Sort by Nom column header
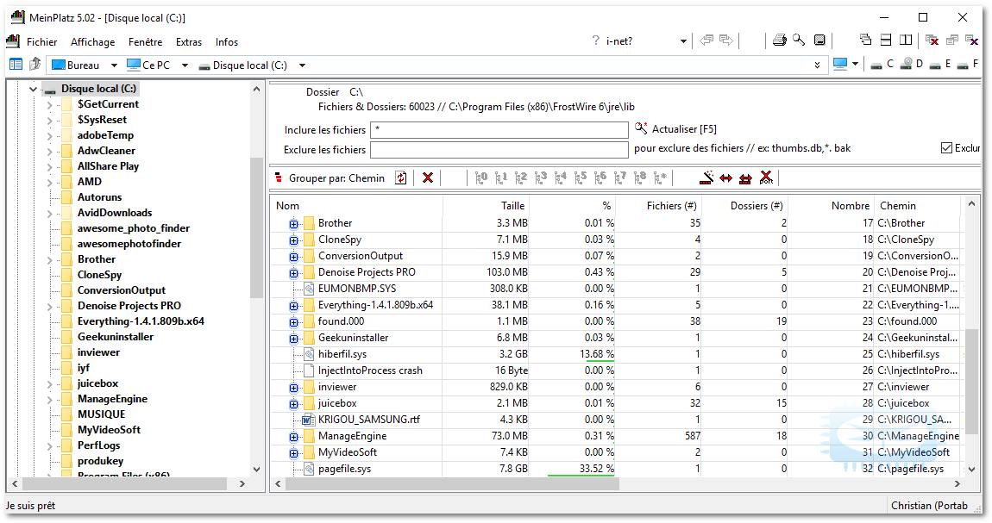The height and width of the screenshot is (523, 992). tap(357, 205)
